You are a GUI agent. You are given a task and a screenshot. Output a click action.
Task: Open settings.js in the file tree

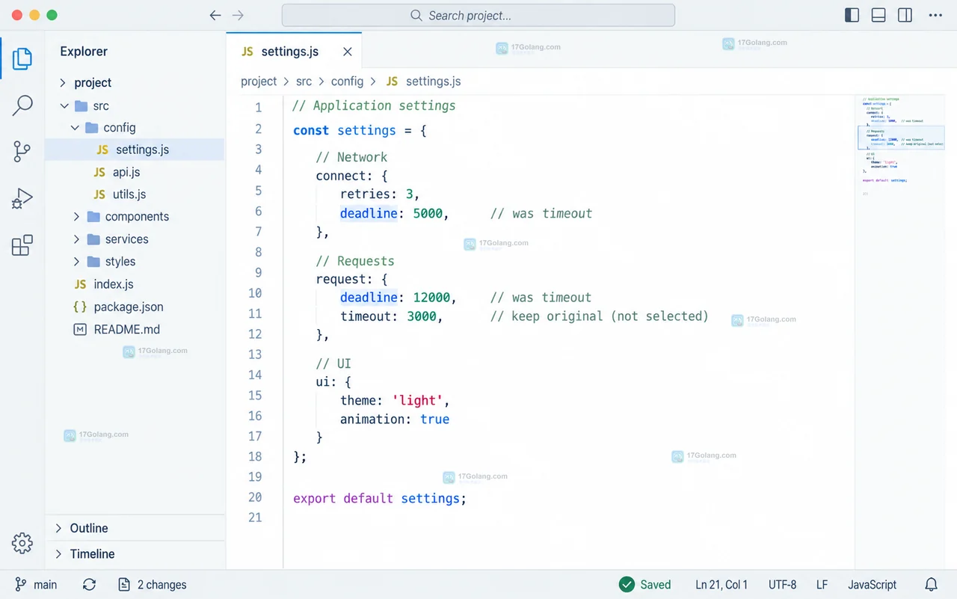pyautogui.click(x=135, y=150)
